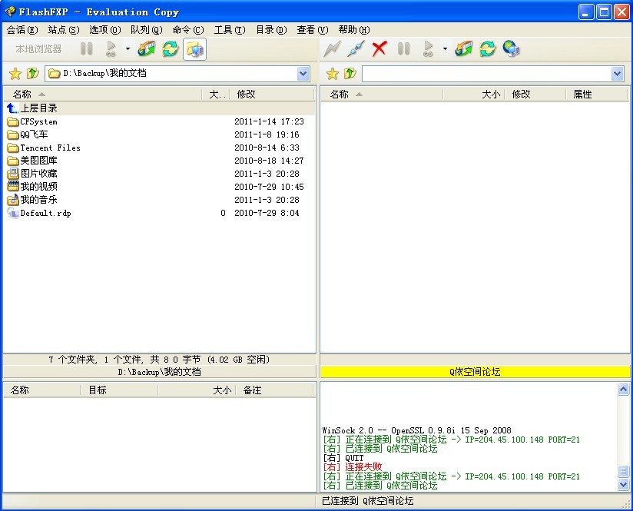Select the 图片收藏 folder
The height and width of the screenshot is (511, 633).
pyautogui.click(x=160, y=174)
